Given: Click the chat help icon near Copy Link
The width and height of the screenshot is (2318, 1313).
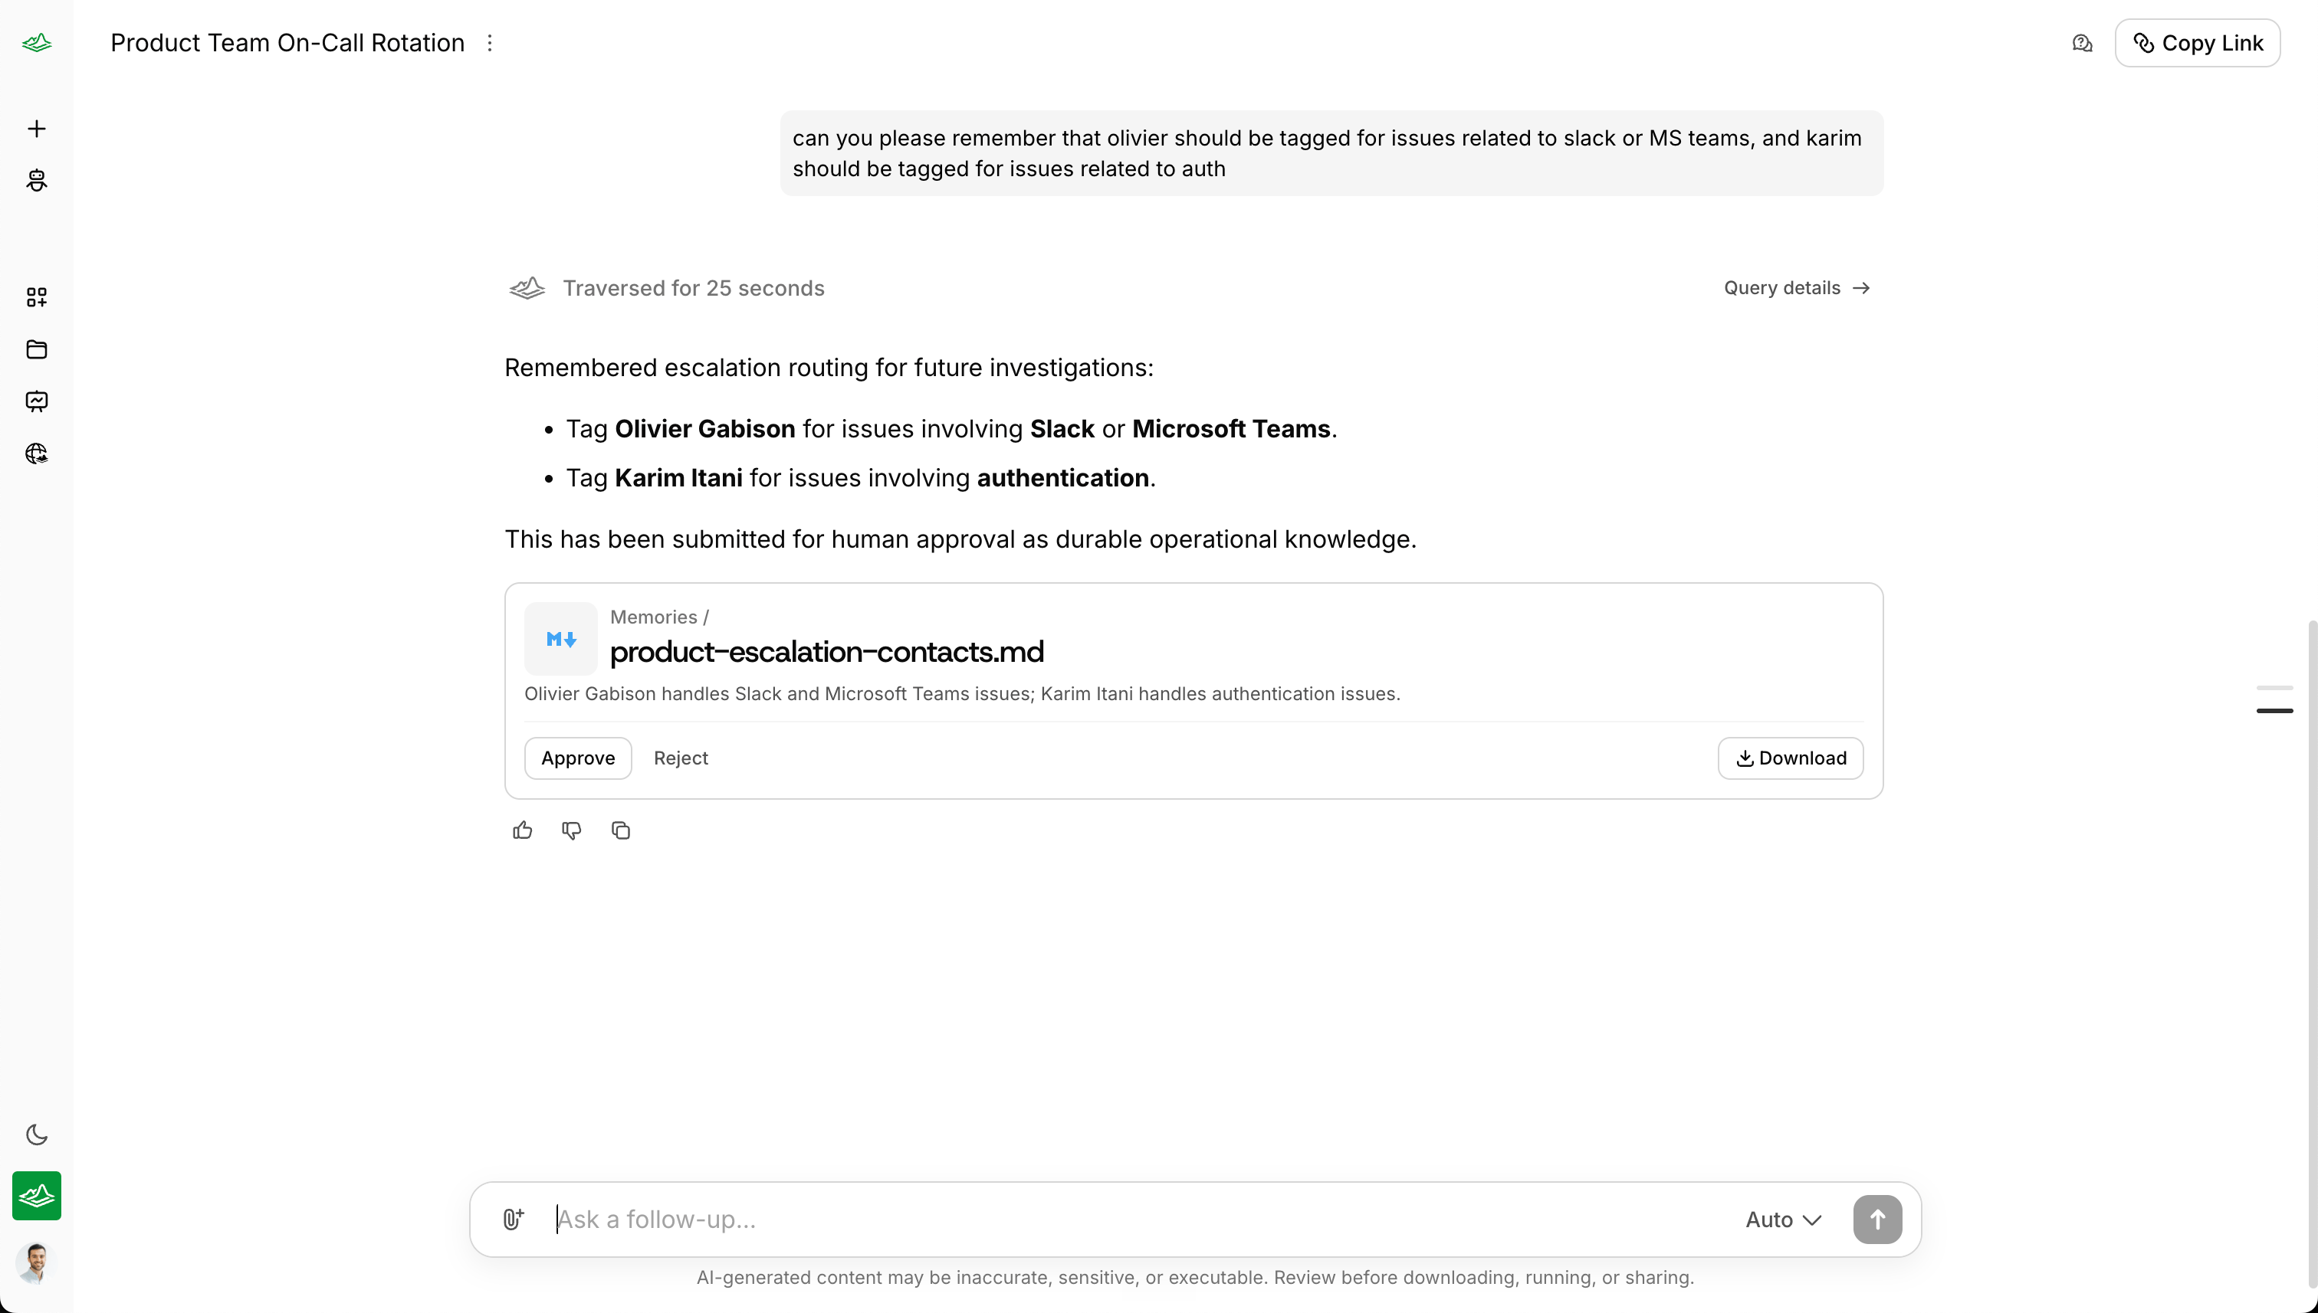Looking at the screenshot, I should coord(2082,44).
